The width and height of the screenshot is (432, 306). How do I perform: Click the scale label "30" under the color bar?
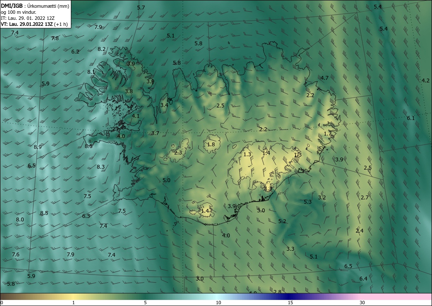pos(362,303)
